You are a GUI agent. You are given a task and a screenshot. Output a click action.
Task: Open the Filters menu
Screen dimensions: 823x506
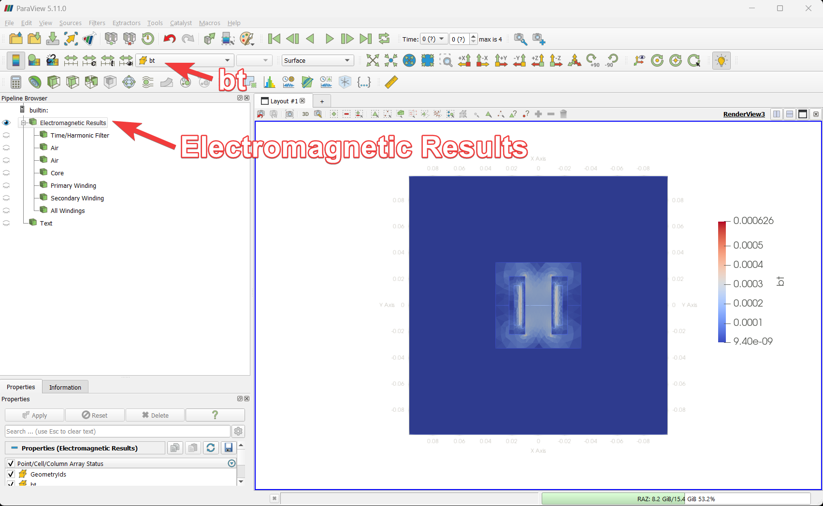point(97,23)
